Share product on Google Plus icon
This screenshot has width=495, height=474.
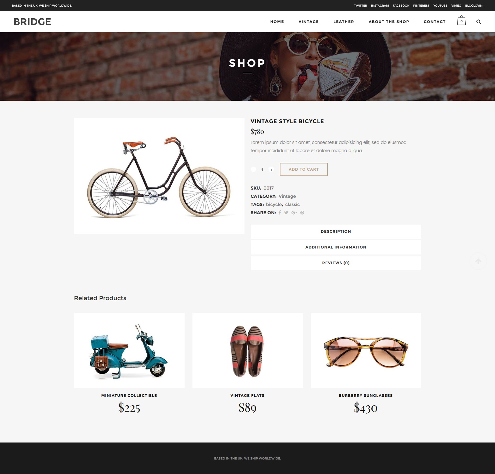click(294, 213)
